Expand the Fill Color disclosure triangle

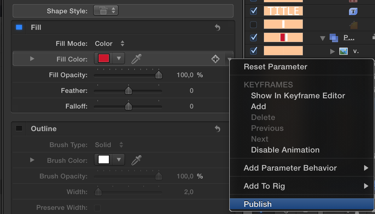click(x=32, y=59)
